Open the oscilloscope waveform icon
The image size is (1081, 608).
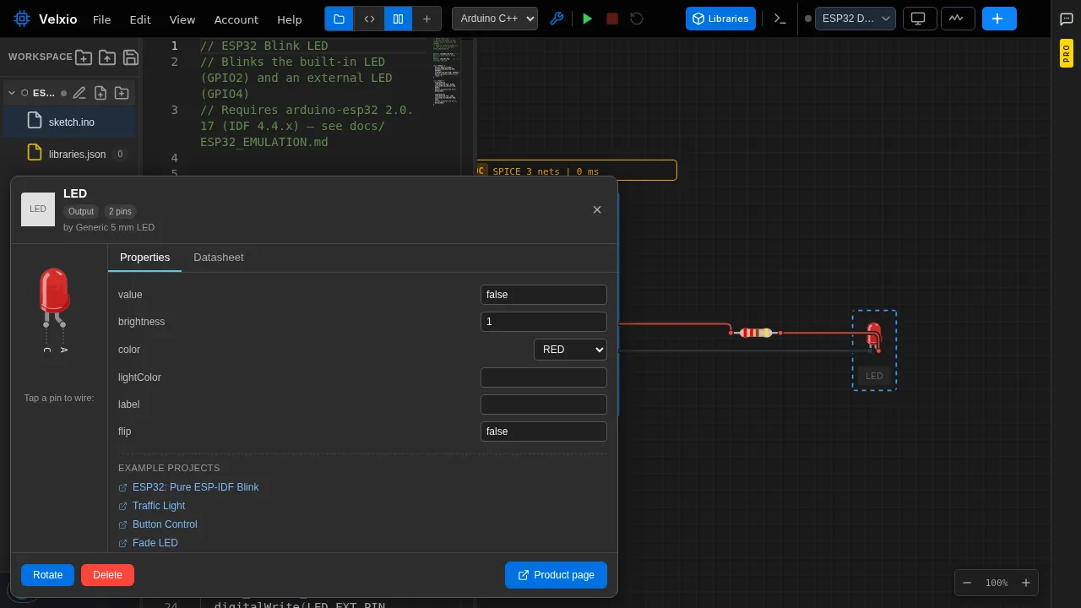[x=956, y=19]
